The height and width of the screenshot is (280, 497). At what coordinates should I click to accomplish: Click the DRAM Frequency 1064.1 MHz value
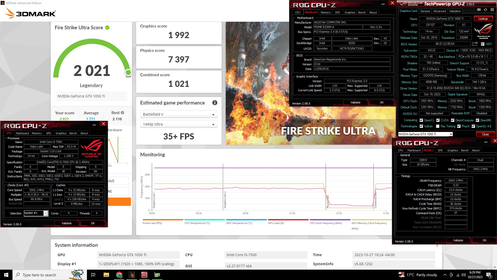[456, 181]
